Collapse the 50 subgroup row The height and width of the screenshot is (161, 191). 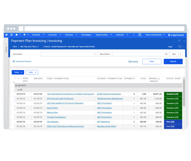click(18, 90)
